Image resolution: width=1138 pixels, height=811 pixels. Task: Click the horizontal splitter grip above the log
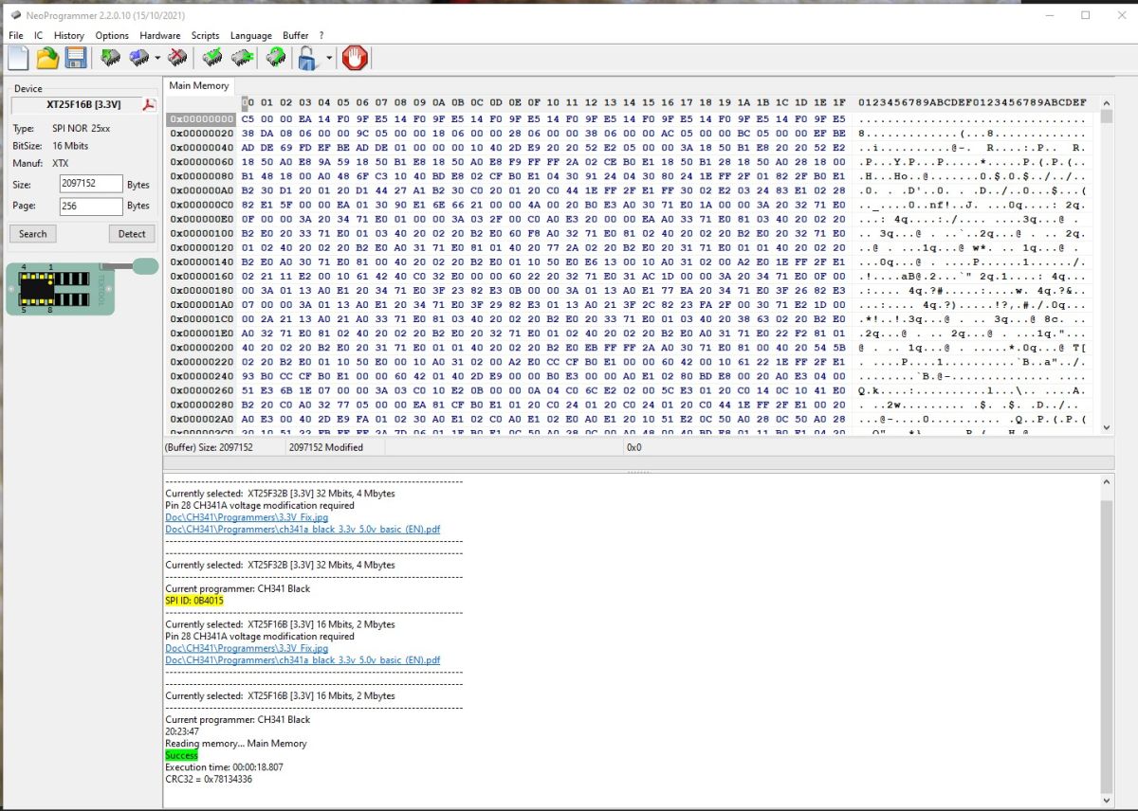pos(638,472)
